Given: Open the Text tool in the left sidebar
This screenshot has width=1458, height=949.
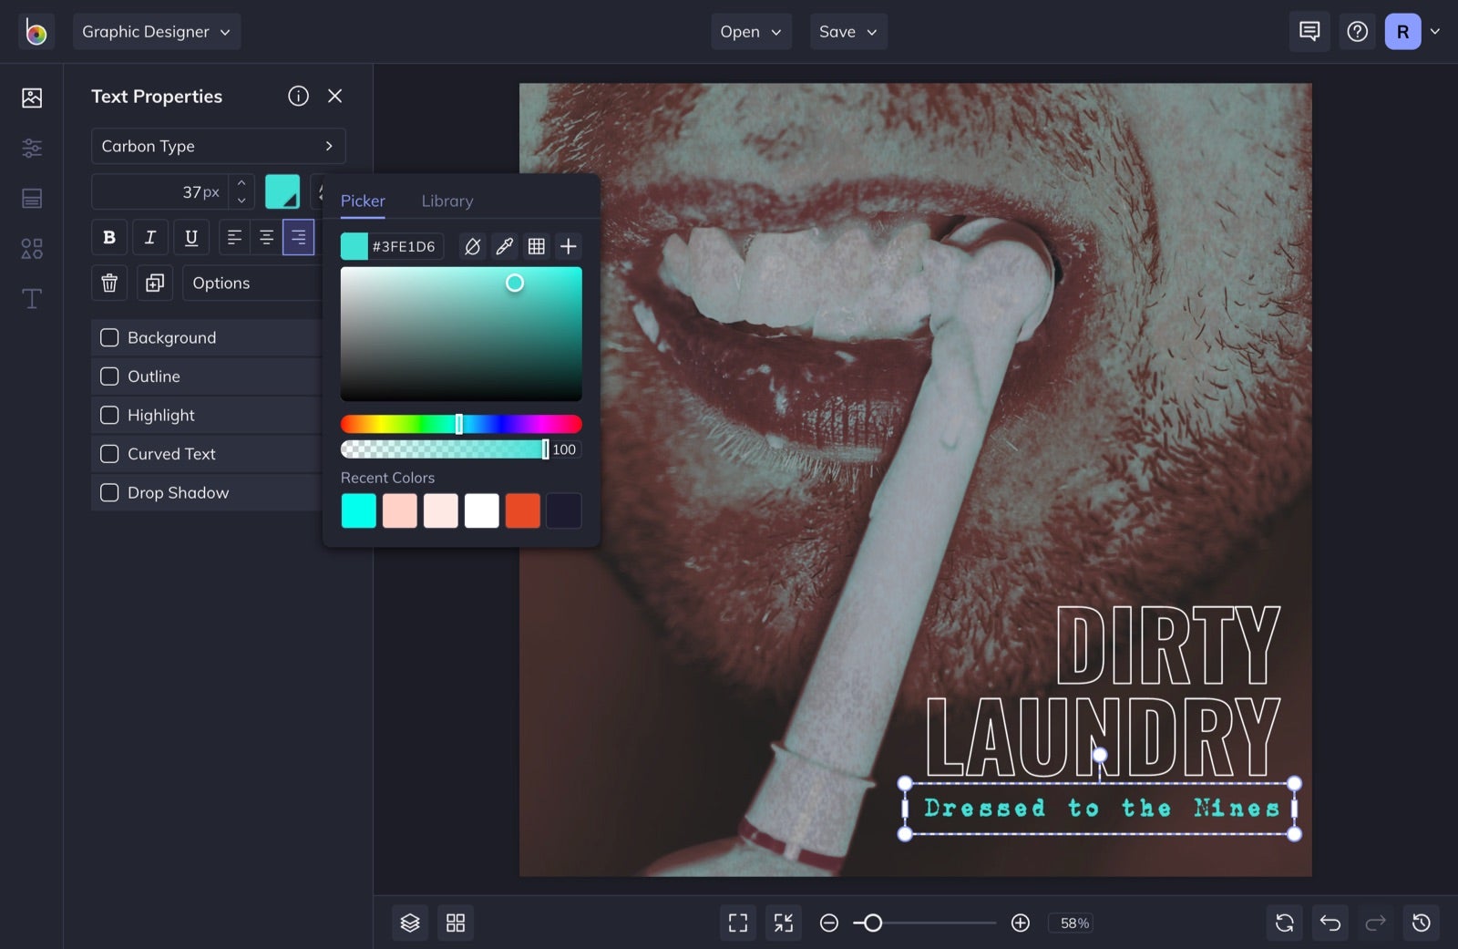Looking at the screenshot, I should point(31,298).
